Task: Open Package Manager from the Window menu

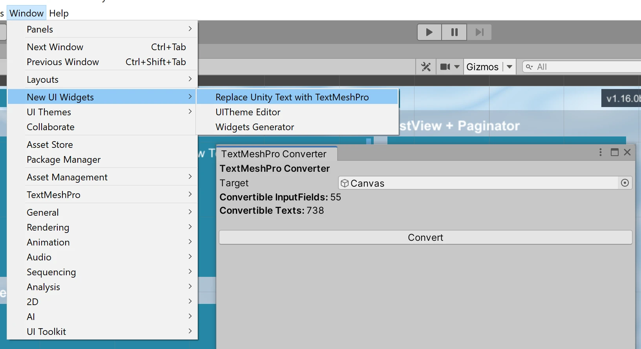Action: pos(102,160)
